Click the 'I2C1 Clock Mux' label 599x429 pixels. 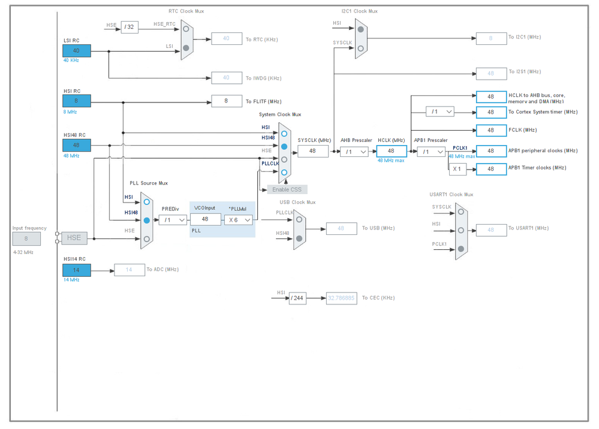pyautogui.click(x=360, y=11)
